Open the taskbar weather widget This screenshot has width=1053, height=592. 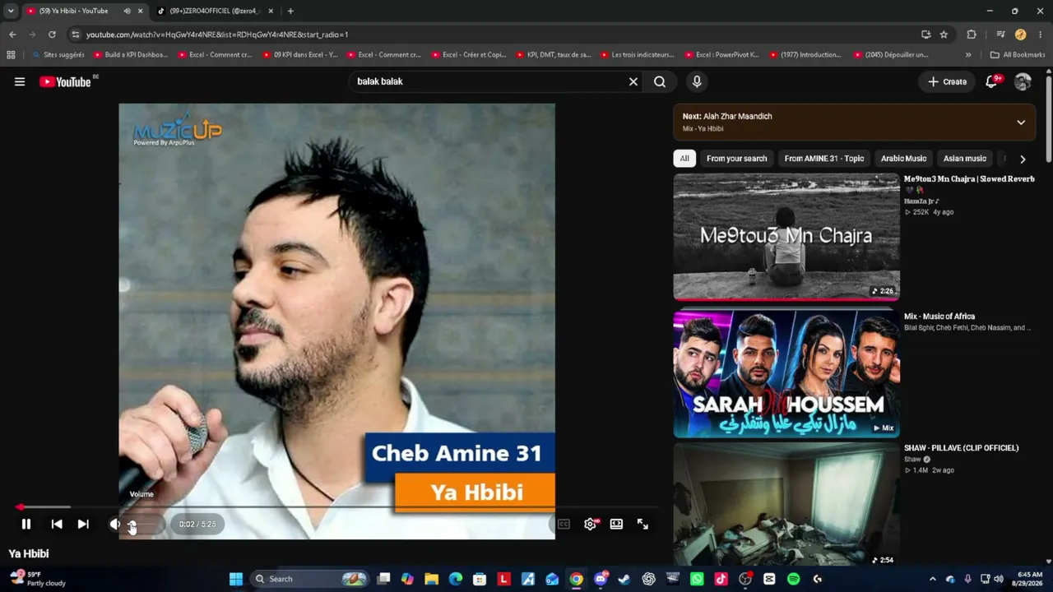click(38, 579)
